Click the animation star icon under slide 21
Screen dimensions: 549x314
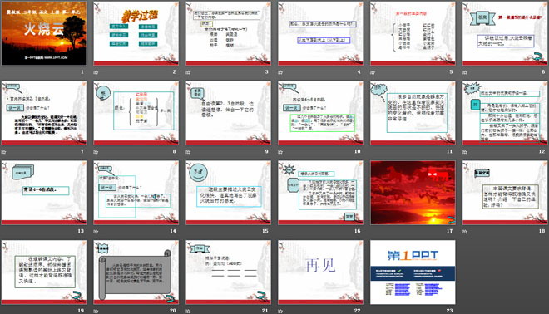188,311
